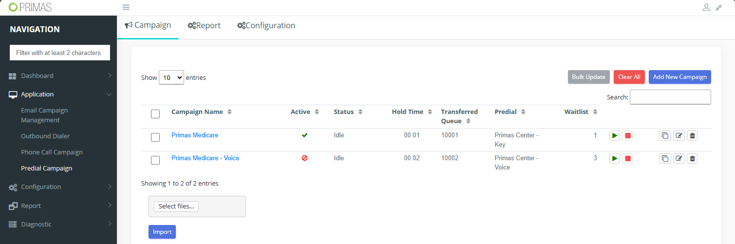Screen dimensions: 735x244
Task: Start the Primas Medicare - Voice campaign
Action: pos(615,158)
